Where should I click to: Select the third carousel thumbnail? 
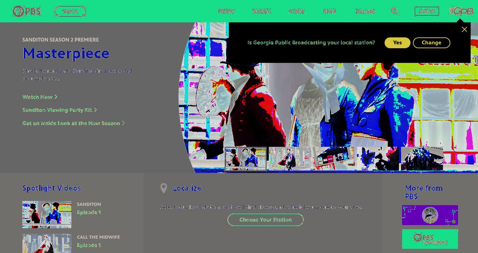coord(334,159)
